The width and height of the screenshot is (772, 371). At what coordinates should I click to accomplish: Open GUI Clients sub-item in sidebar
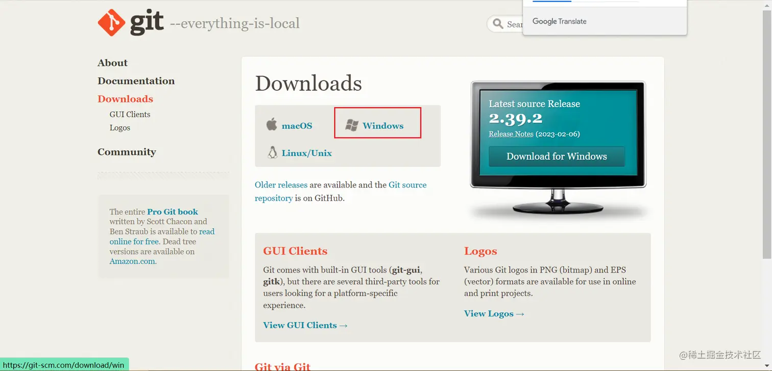click(x=130, y=114)
